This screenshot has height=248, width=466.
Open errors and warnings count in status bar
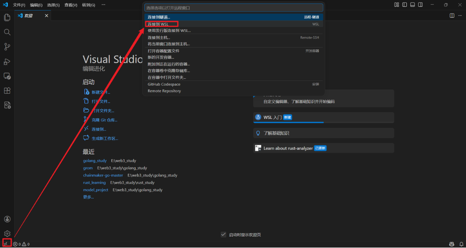click(x=21, y=244)
